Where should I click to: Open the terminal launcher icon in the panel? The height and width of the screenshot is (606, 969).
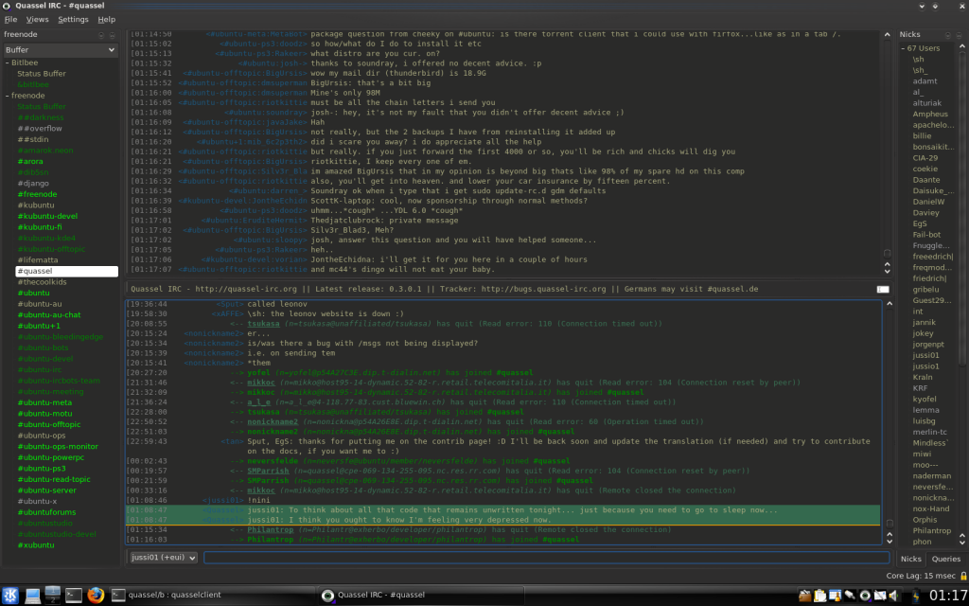tap(74, 595)
